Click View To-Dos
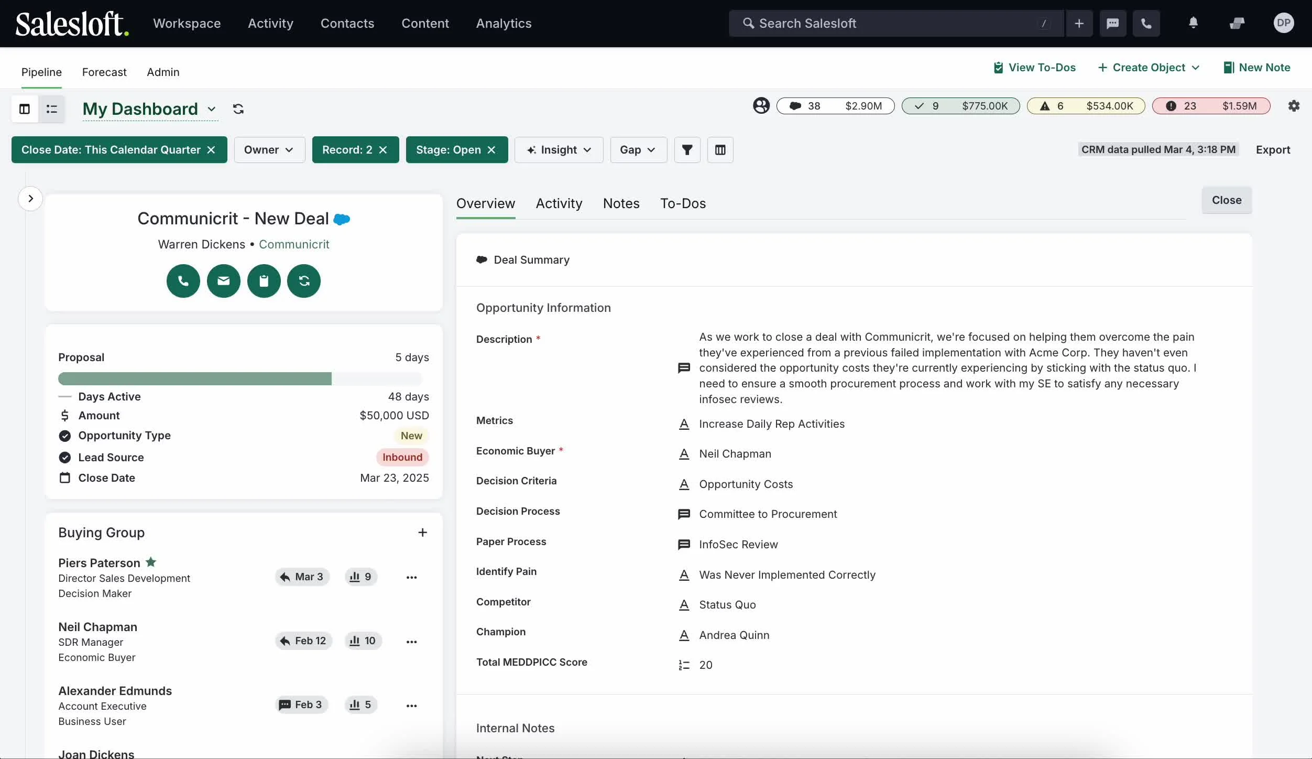The image size is (1312, 759). (x=1034, y=68)
